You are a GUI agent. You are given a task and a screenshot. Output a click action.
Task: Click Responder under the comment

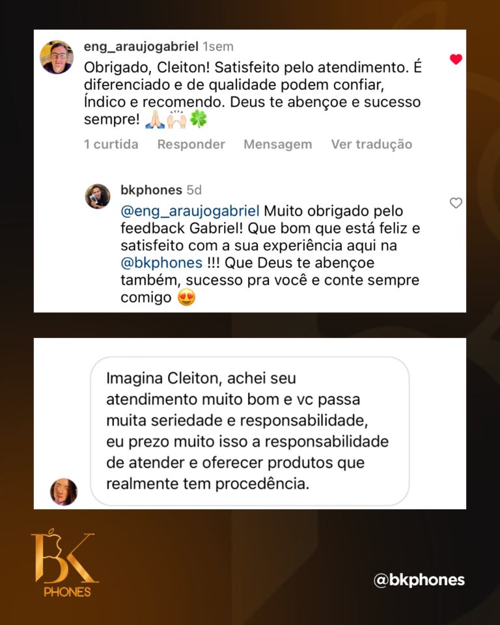[191, 145]
